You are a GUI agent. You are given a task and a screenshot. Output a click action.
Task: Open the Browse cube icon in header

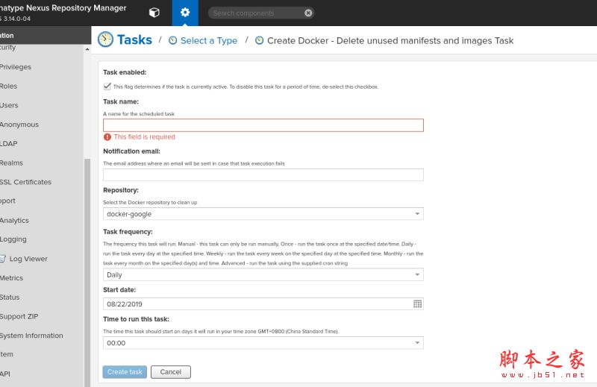[154, 13]
